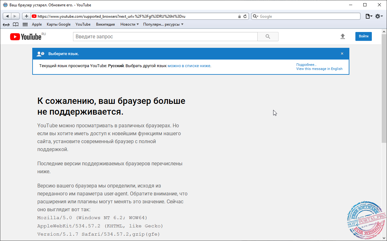Reload the page with the refresh icon
This screenshot has width=387, height=241.
(x=245, y=16)
